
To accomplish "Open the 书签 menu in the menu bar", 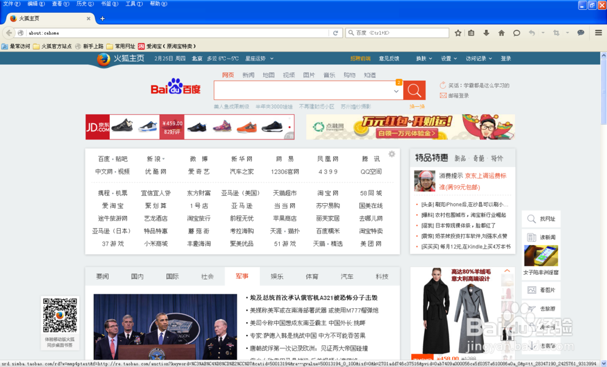I will pos(109,4).
